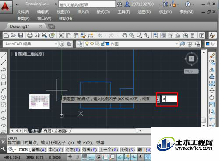Screen dimensions: 219x161
Task: Choose the 上一个(P) zoom option
Action: [x=108, y=150]
